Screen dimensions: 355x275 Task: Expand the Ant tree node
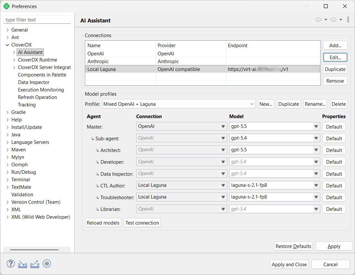tap(7, 37)
